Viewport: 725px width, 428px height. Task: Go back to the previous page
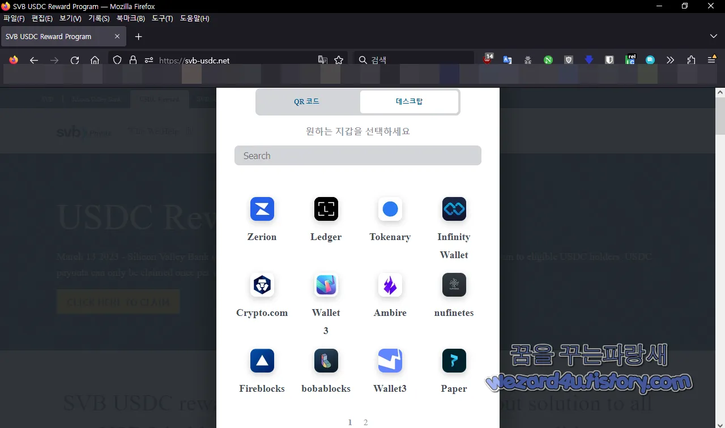34,60
